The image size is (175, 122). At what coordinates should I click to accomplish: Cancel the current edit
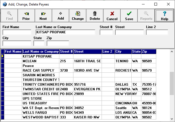coord(112,16)
